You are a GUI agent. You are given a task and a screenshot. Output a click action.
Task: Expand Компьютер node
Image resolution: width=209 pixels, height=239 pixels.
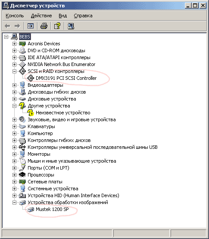pos(14,134)
